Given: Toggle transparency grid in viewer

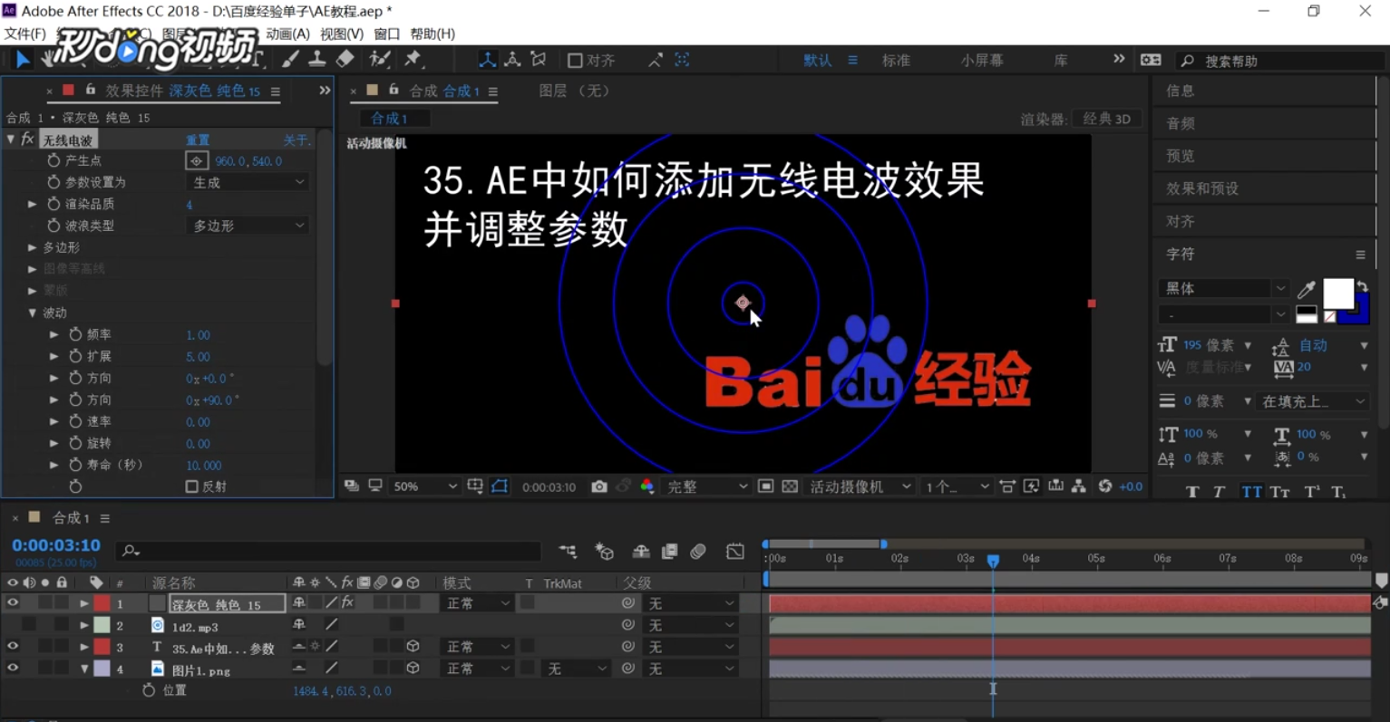Looking at the screenshot, I should (x=790, y=486).
